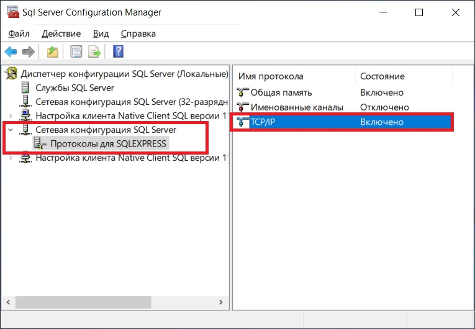
Task: Click the Отключено status of Именованные каналы
Action: pyautogui.click(x=384, y=107)
